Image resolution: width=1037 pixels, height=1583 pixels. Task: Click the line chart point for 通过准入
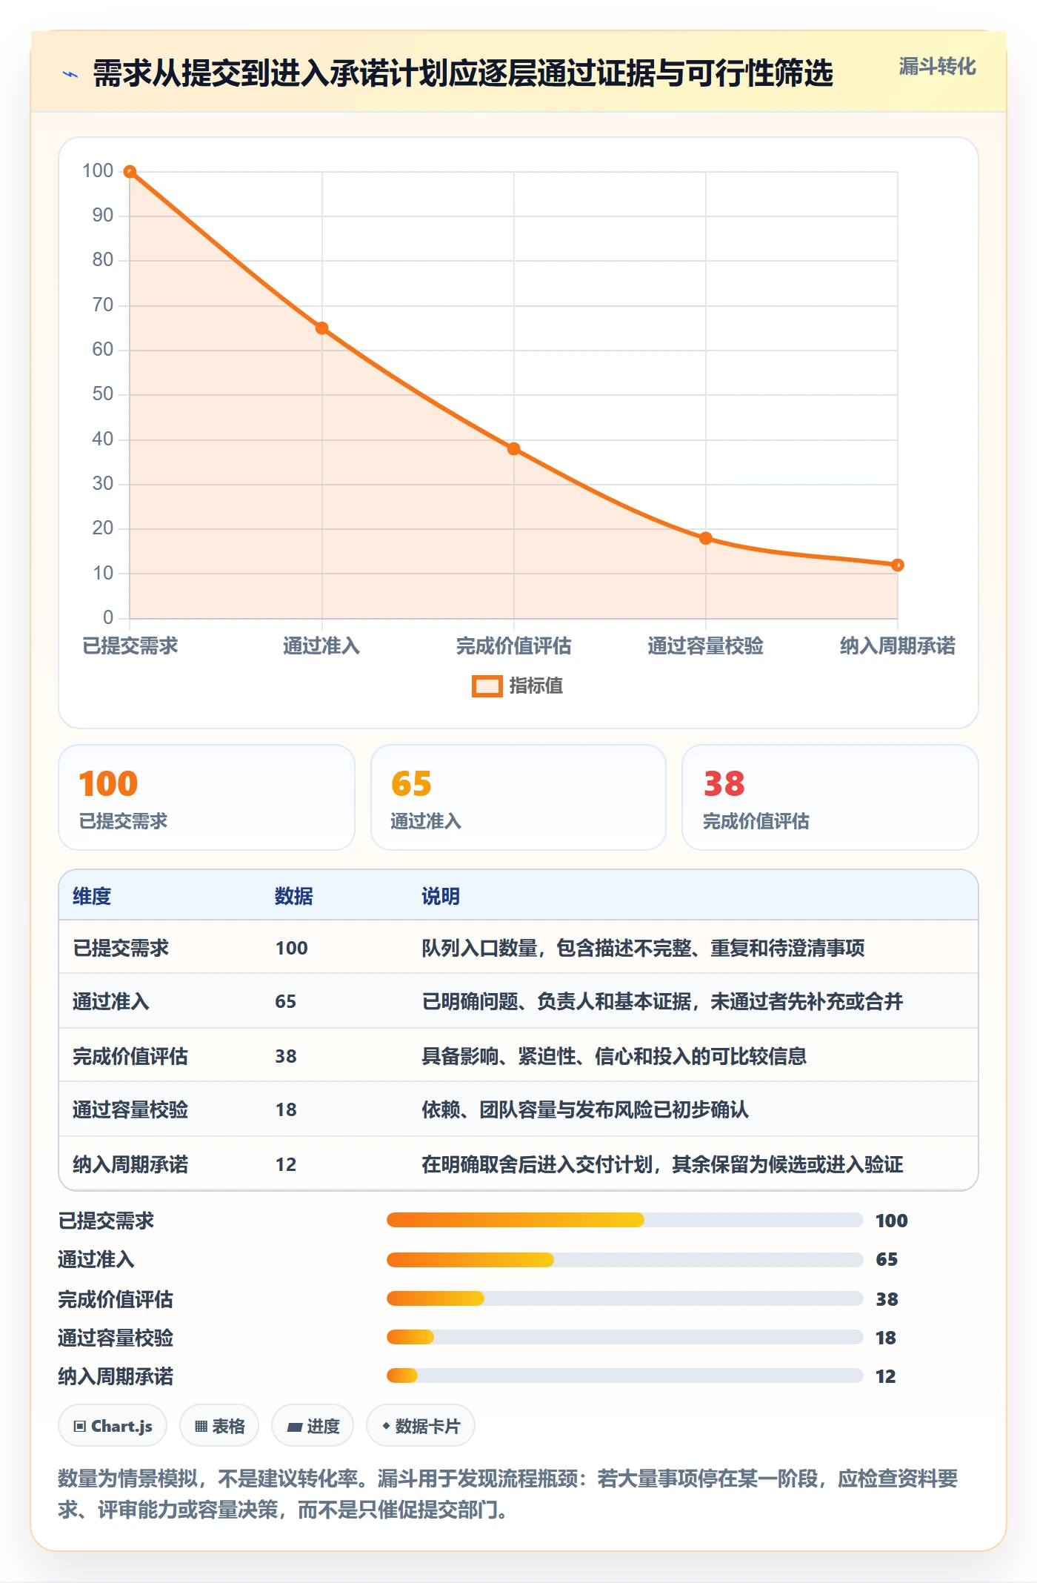[x=321, y=328]
